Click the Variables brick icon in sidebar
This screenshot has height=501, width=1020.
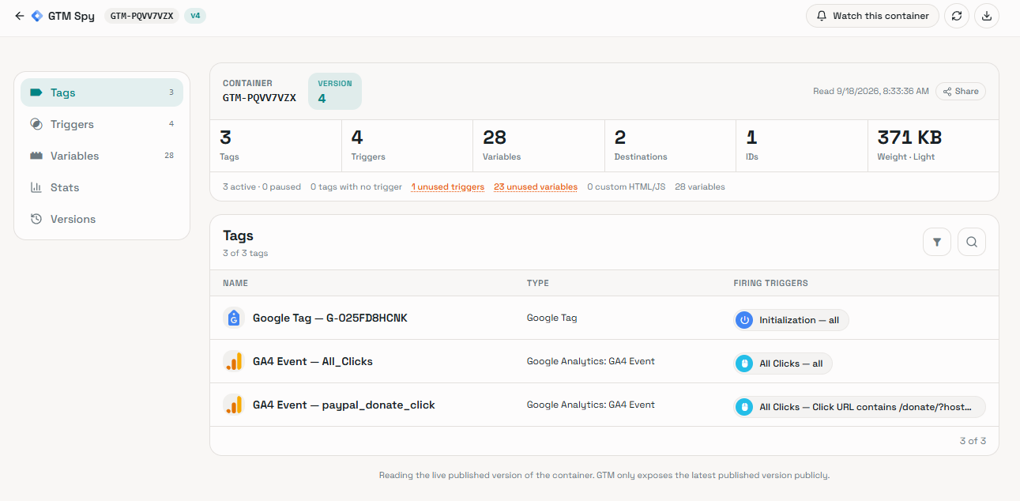coord(36,156)
